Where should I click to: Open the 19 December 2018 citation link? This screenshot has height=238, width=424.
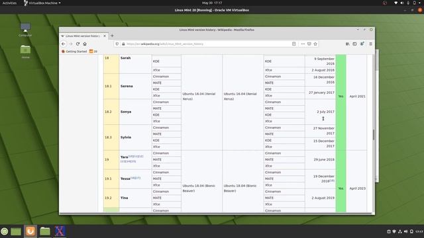[x=332, y=180]
